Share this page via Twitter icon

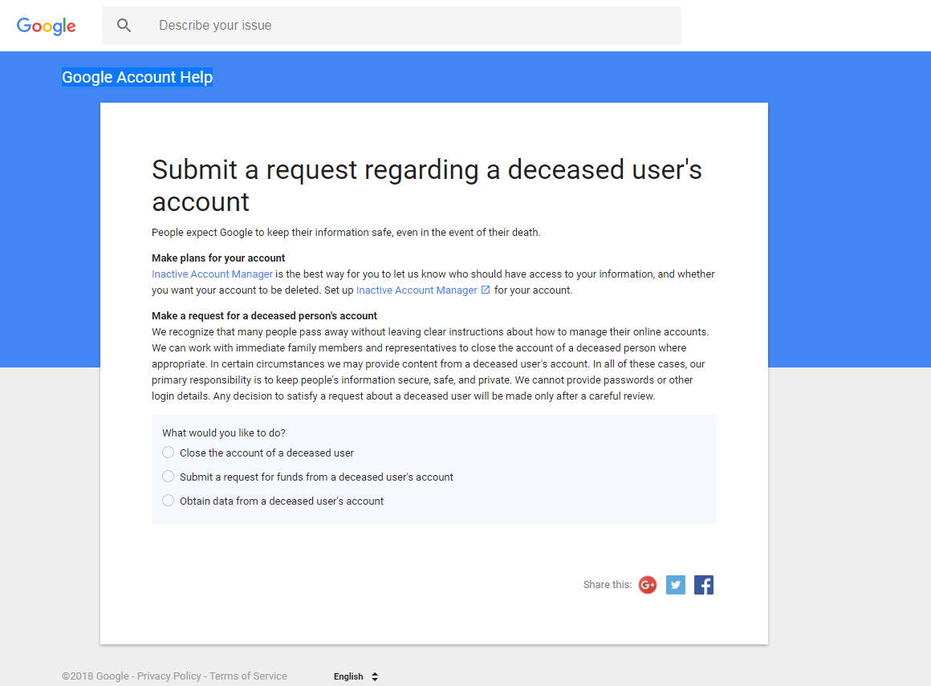(x=676, y=585)
